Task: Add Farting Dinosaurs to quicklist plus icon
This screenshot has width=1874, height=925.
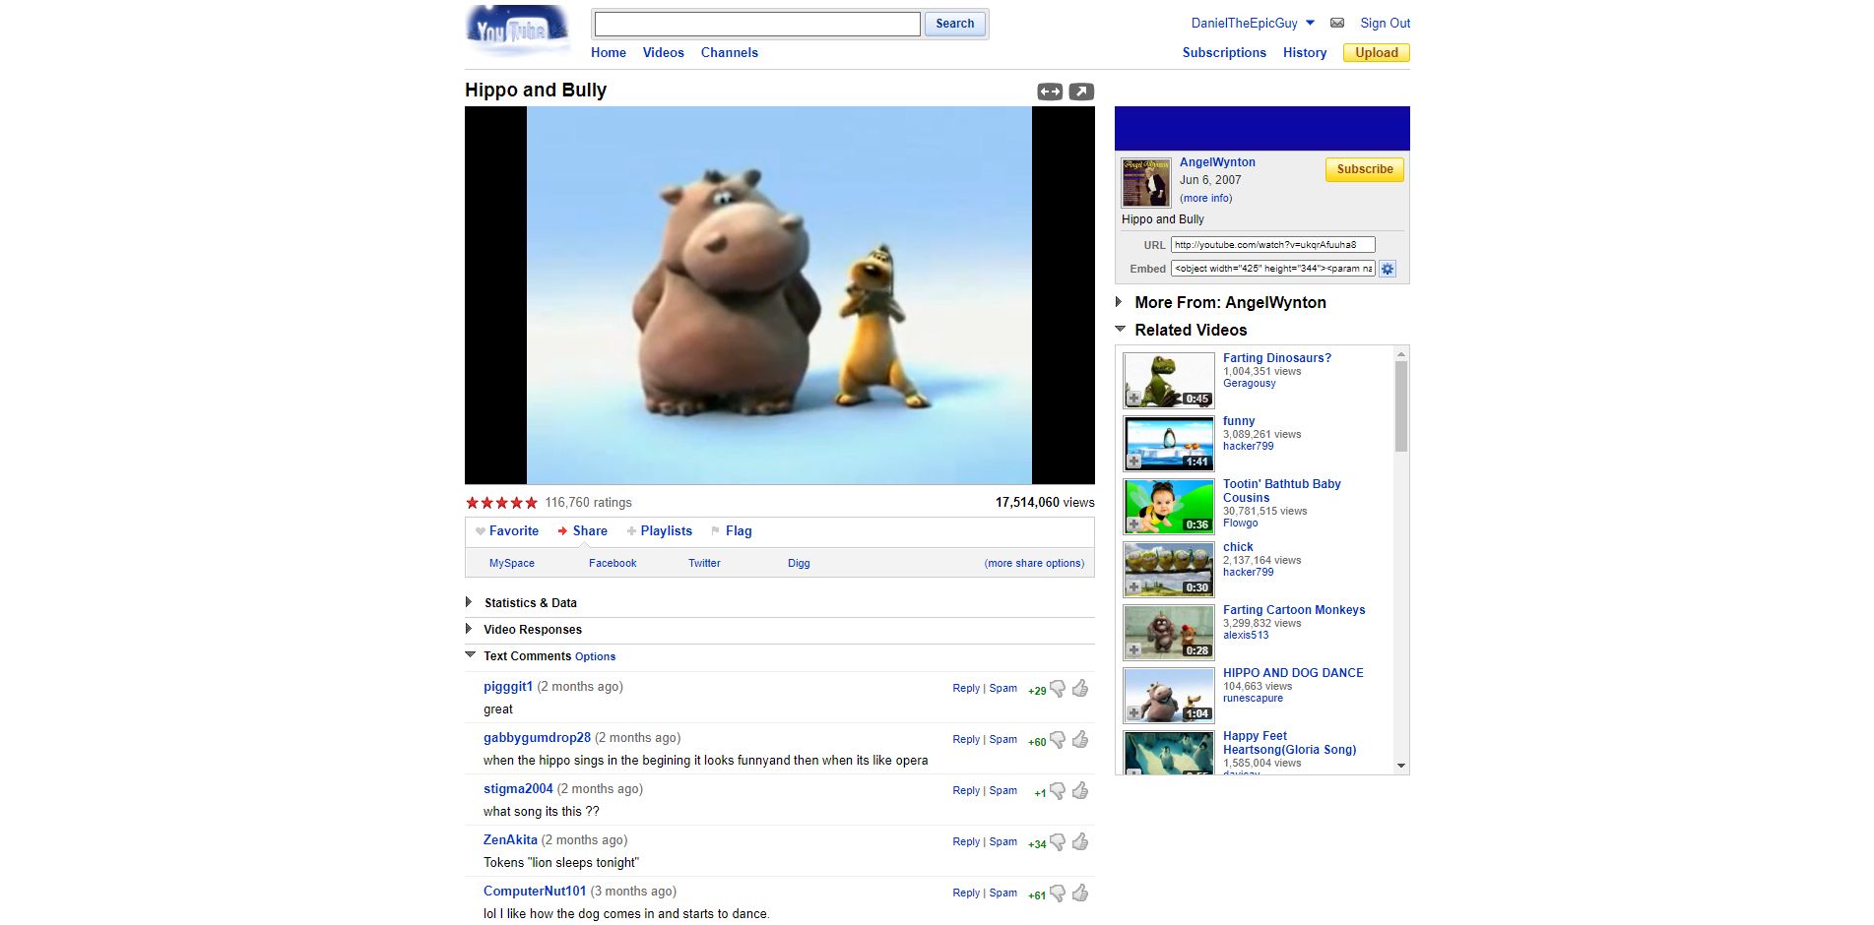Action: 1134,399
